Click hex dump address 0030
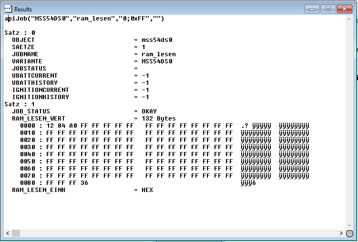This screenshot has width=358, height=242. tap(28, 147)
